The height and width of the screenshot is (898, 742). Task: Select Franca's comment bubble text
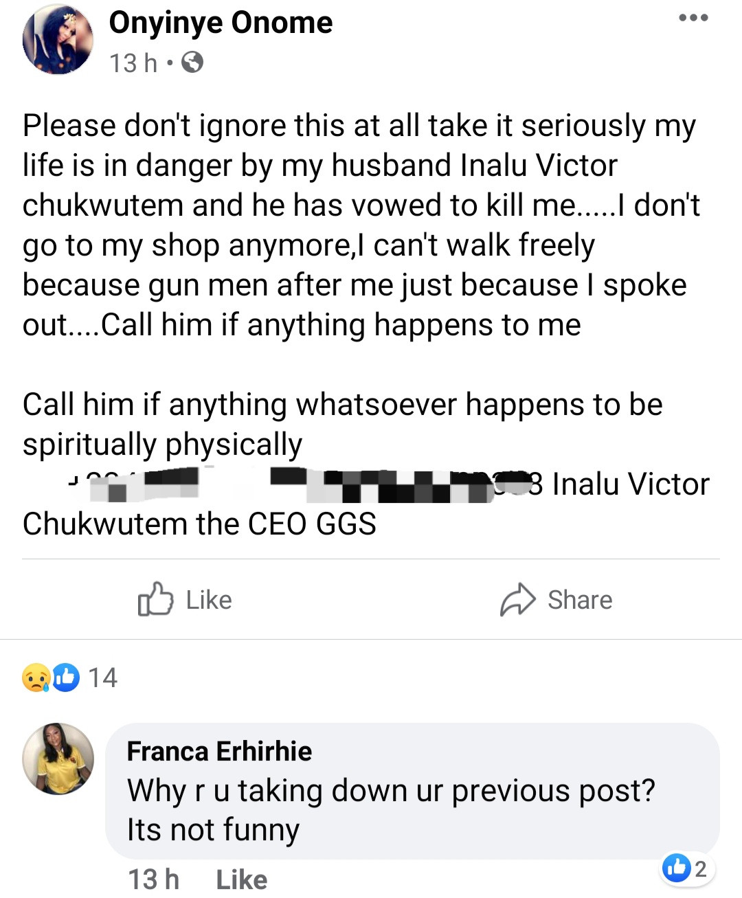pos(391,810)
